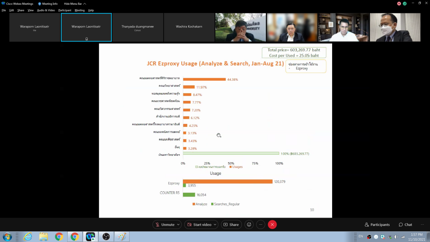Open the reactions emoji menu
This screenshot has height=242, width=430.
point(249,225)
